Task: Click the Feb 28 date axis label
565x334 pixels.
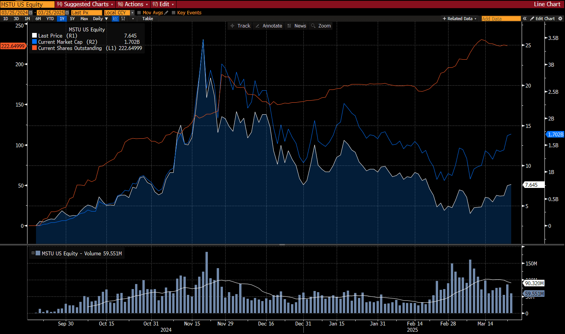Action: click(448, 324)
